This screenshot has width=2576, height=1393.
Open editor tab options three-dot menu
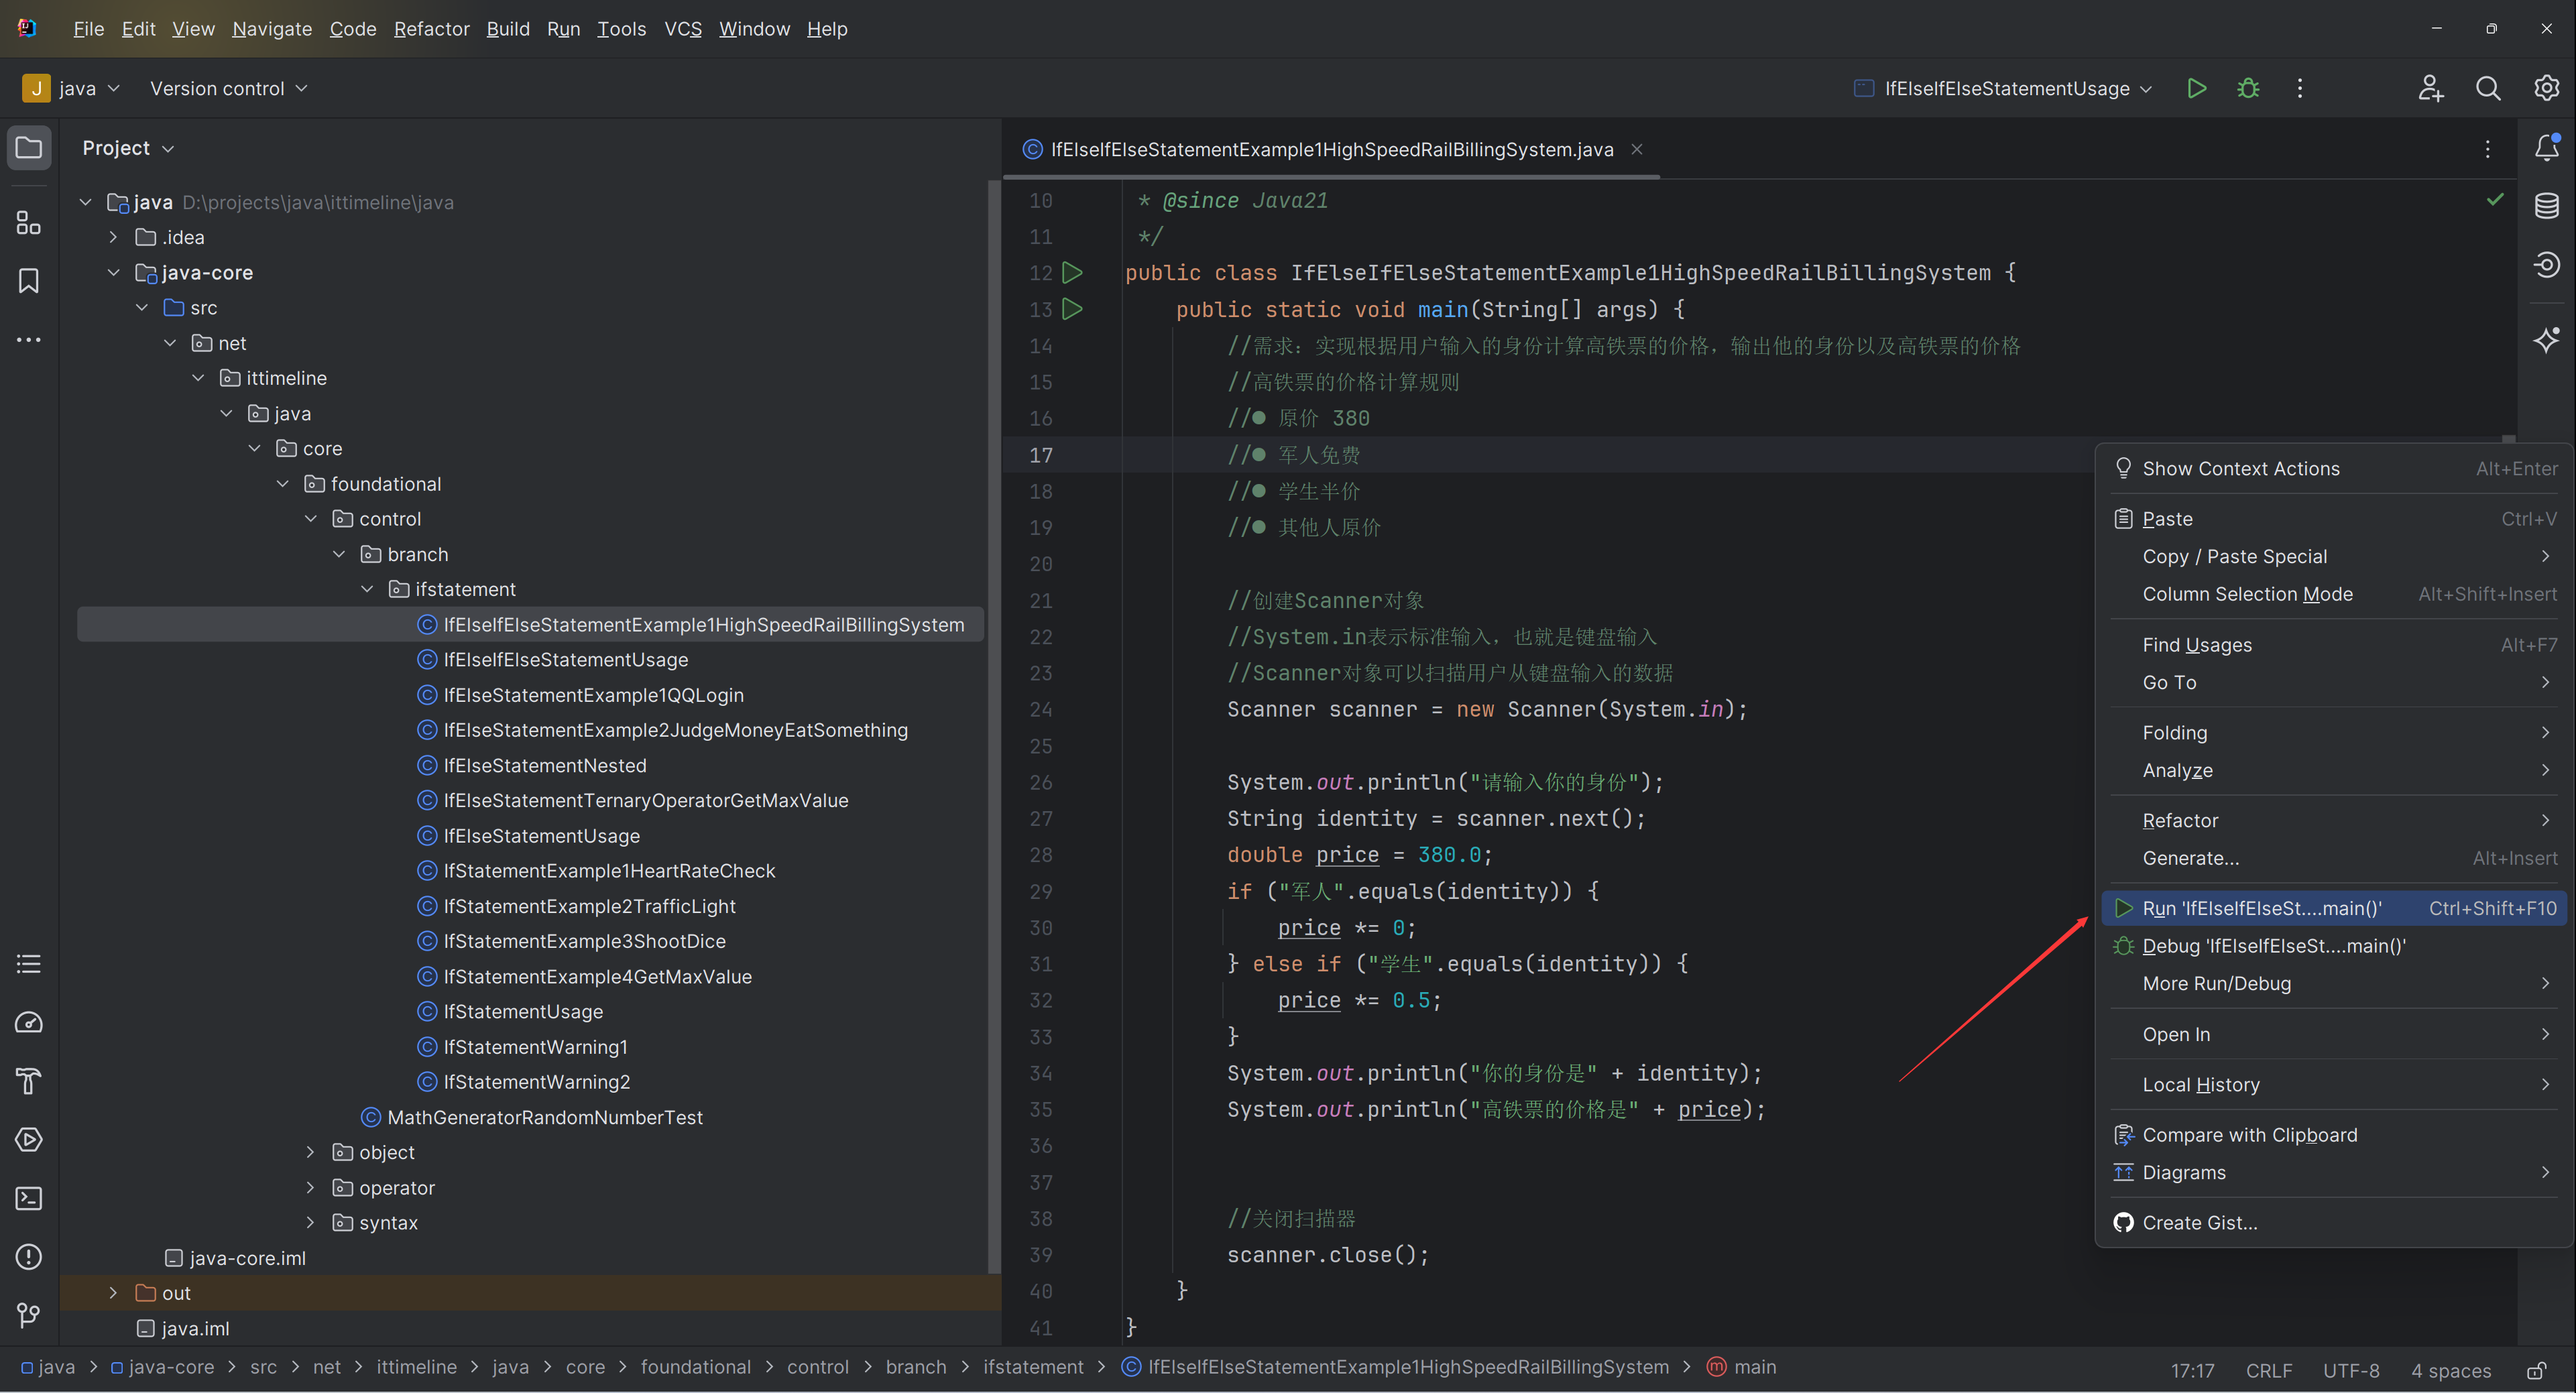2487,149
